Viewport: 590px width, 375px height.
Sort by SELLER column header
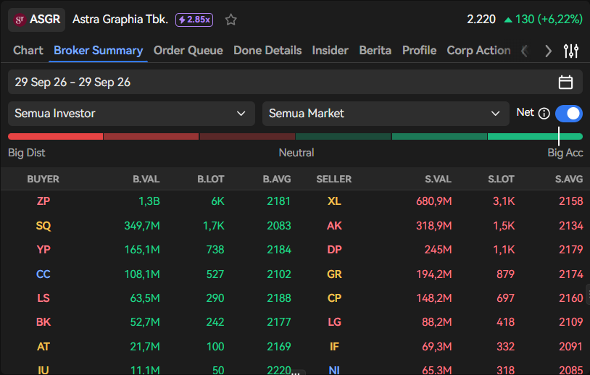pyautogui.click(x=334, y=180)
